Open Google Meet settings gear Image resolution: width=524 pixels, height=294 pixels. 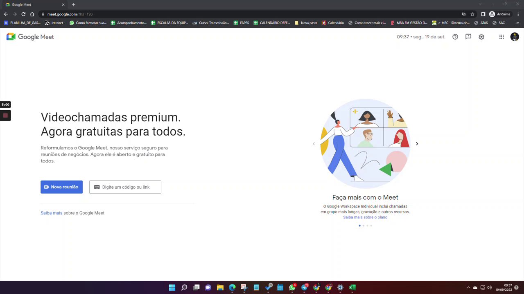[x=481, y=37]
